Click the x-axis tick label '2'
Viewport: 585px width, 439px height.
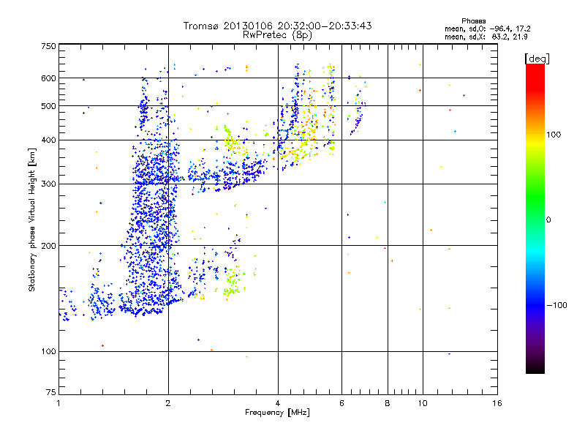point(168,403)
